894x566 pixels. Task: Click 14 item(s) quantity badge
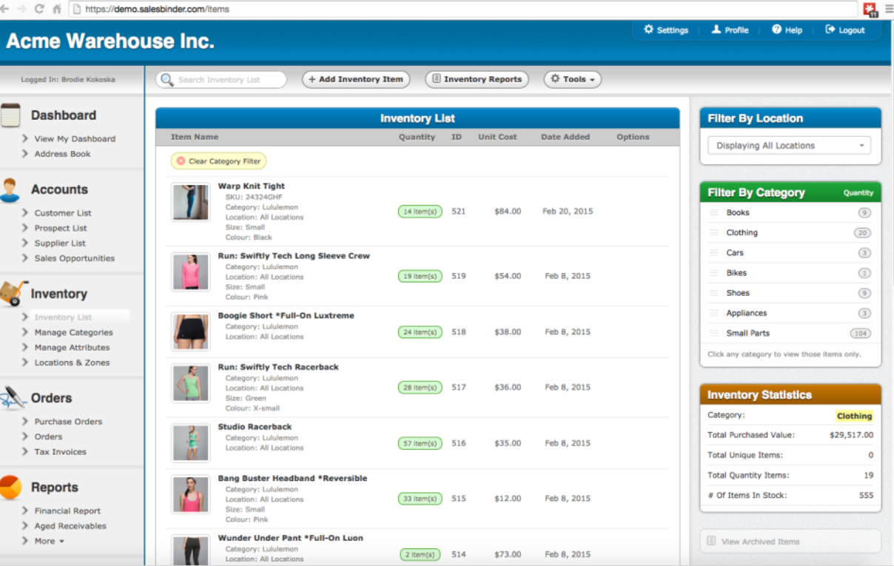tap(420, 212)
